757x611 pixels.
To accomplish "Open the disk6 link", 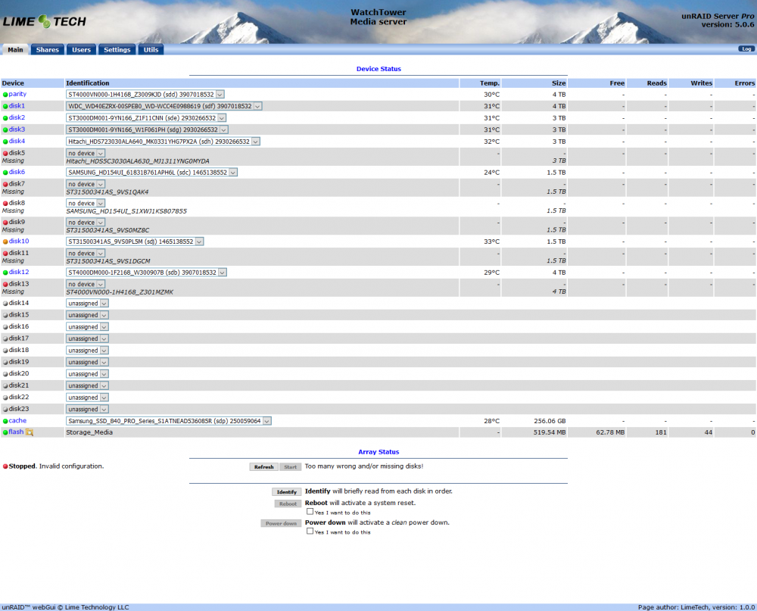I will [17, 172].
